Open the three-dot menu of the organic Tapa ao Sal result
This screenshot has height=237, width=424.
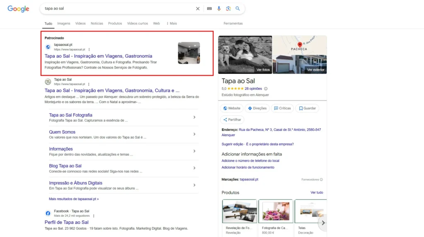point(89,84)
